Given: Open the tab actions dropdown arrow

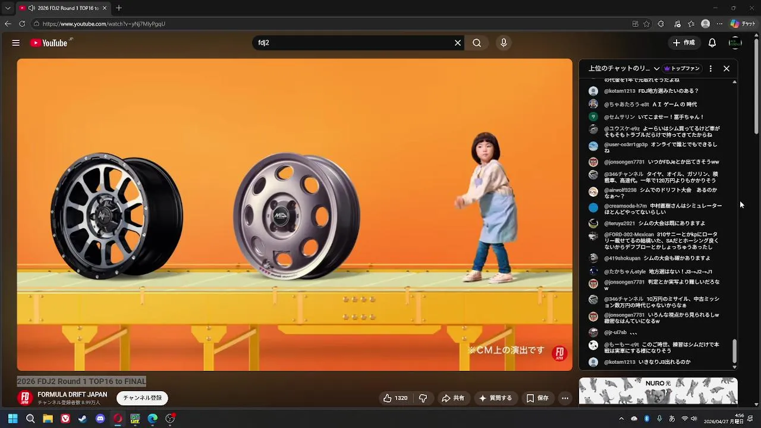Looking at the screenshot, I should 8,8.
